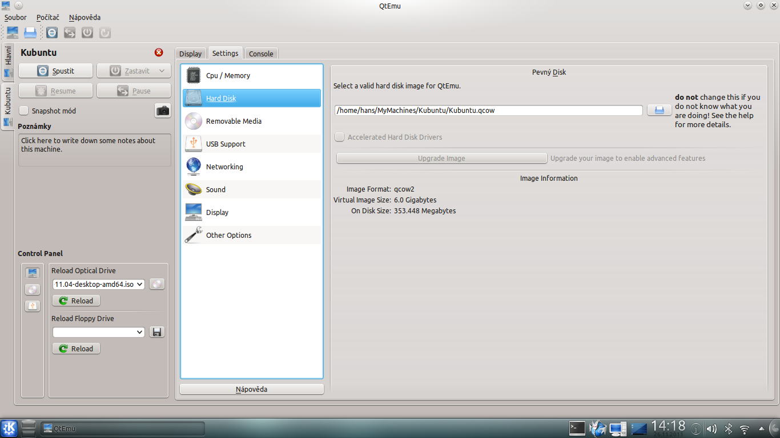The height and width of the screenshot is (438, 780).
Task: Click the desktop pager widget in the taskbar
Action: [x=29, y=428]
